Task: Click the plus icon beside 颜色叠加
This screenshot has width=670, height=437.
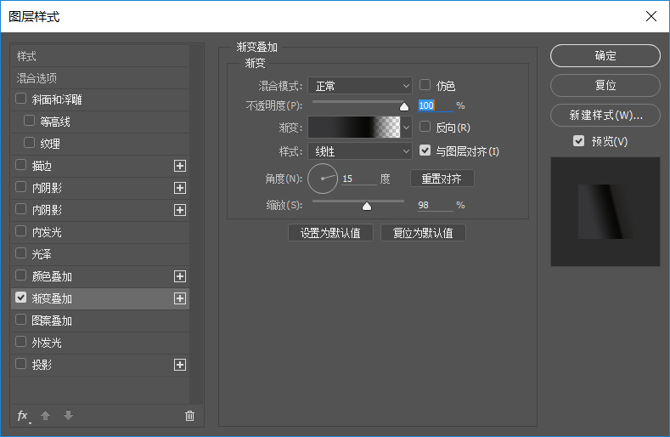Action: pos(180,276)
